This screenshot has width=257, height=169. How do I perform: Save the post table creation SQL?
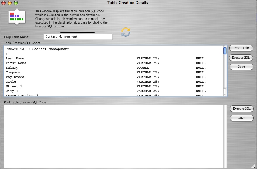(x=242, y=118)
